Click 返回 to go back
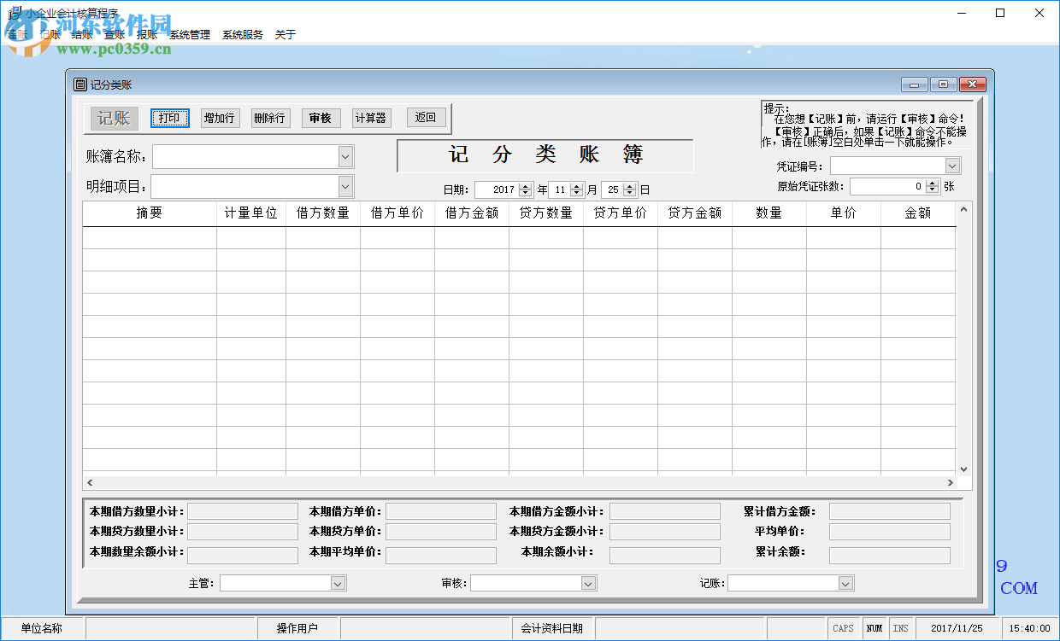 (x=425, y=118)
